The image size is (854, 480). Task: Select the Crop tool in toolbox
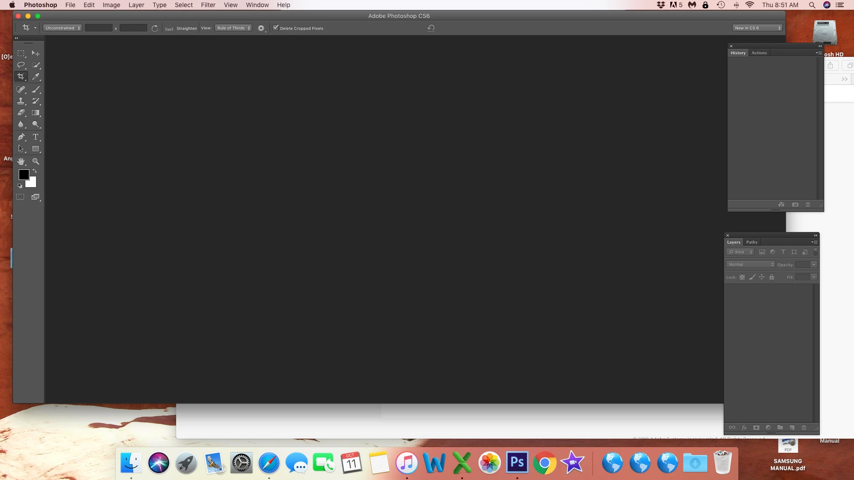point(21,76)
